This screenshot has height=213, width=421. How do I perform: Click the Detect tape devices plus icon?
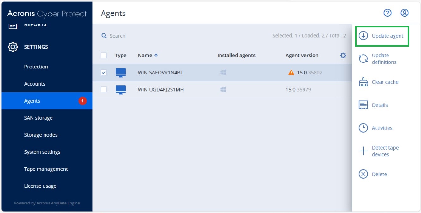(x=364, y=151)
